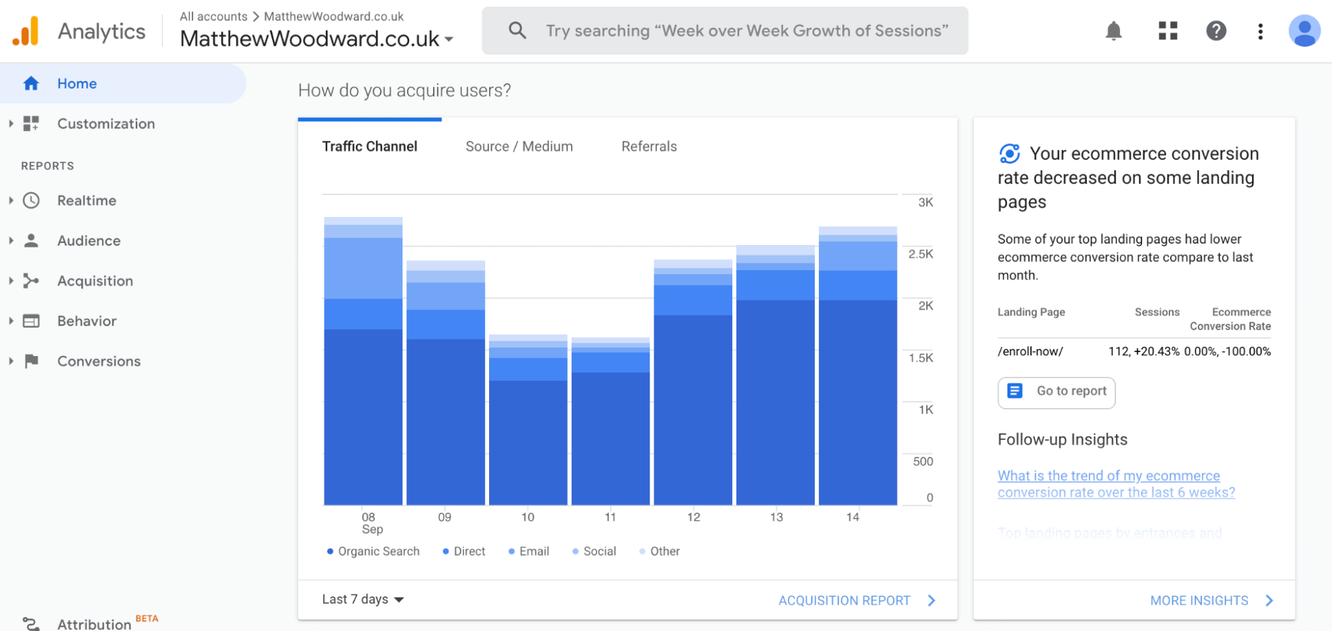Click the REPORTS section label

click(47, 166)
